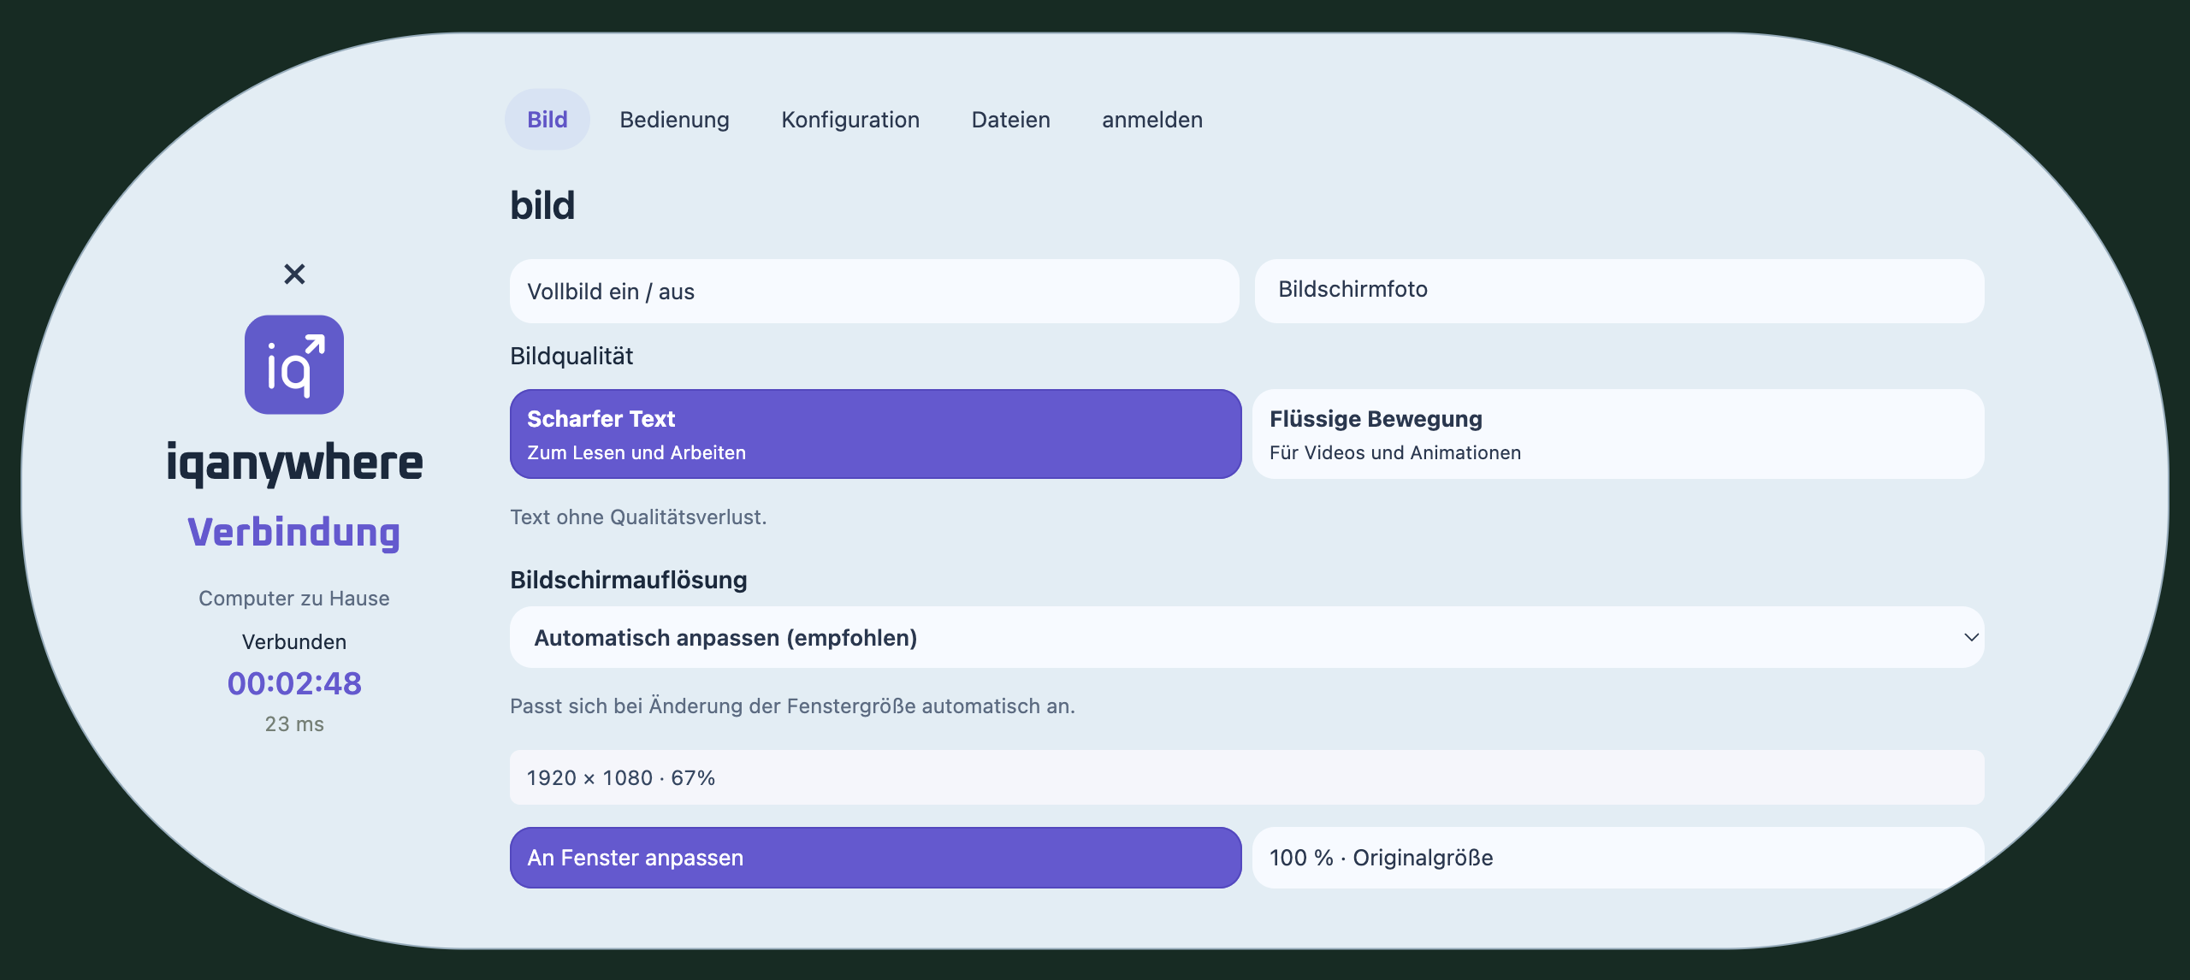Open the Bildschirmauflösung dropdown
2190x980 pixels.
click(1247, 638)
